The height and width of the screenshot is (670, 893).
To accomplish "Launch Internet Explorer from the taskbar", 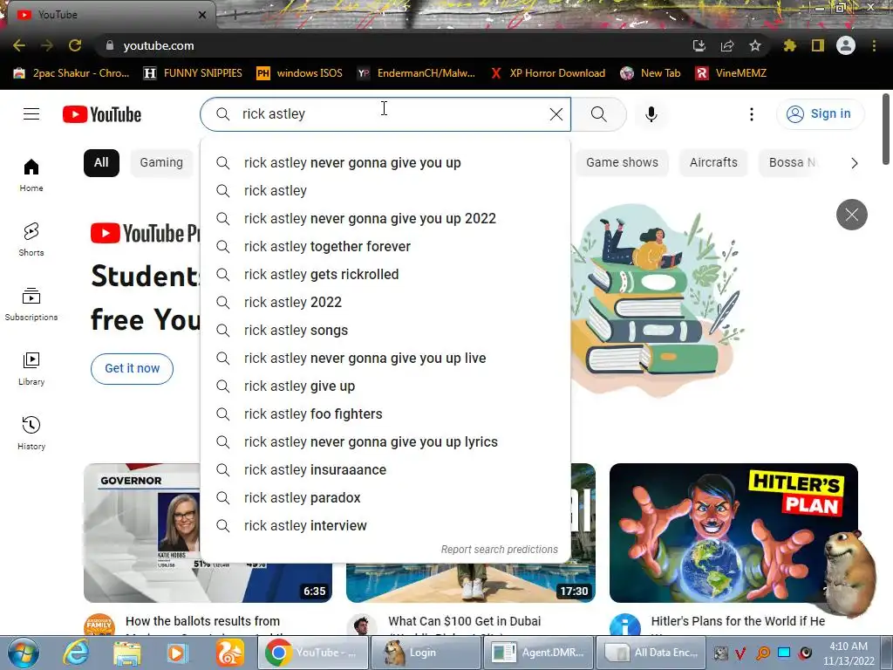I will (76, 653).
